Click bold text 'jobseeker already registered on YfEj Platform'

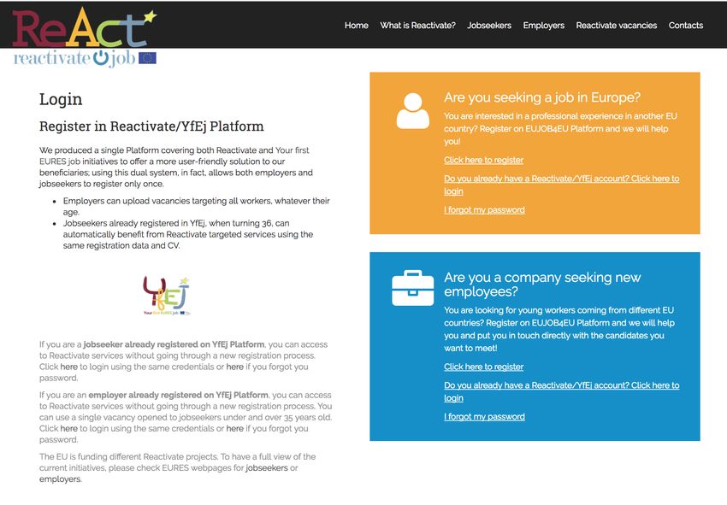click(x=174, y=344)
